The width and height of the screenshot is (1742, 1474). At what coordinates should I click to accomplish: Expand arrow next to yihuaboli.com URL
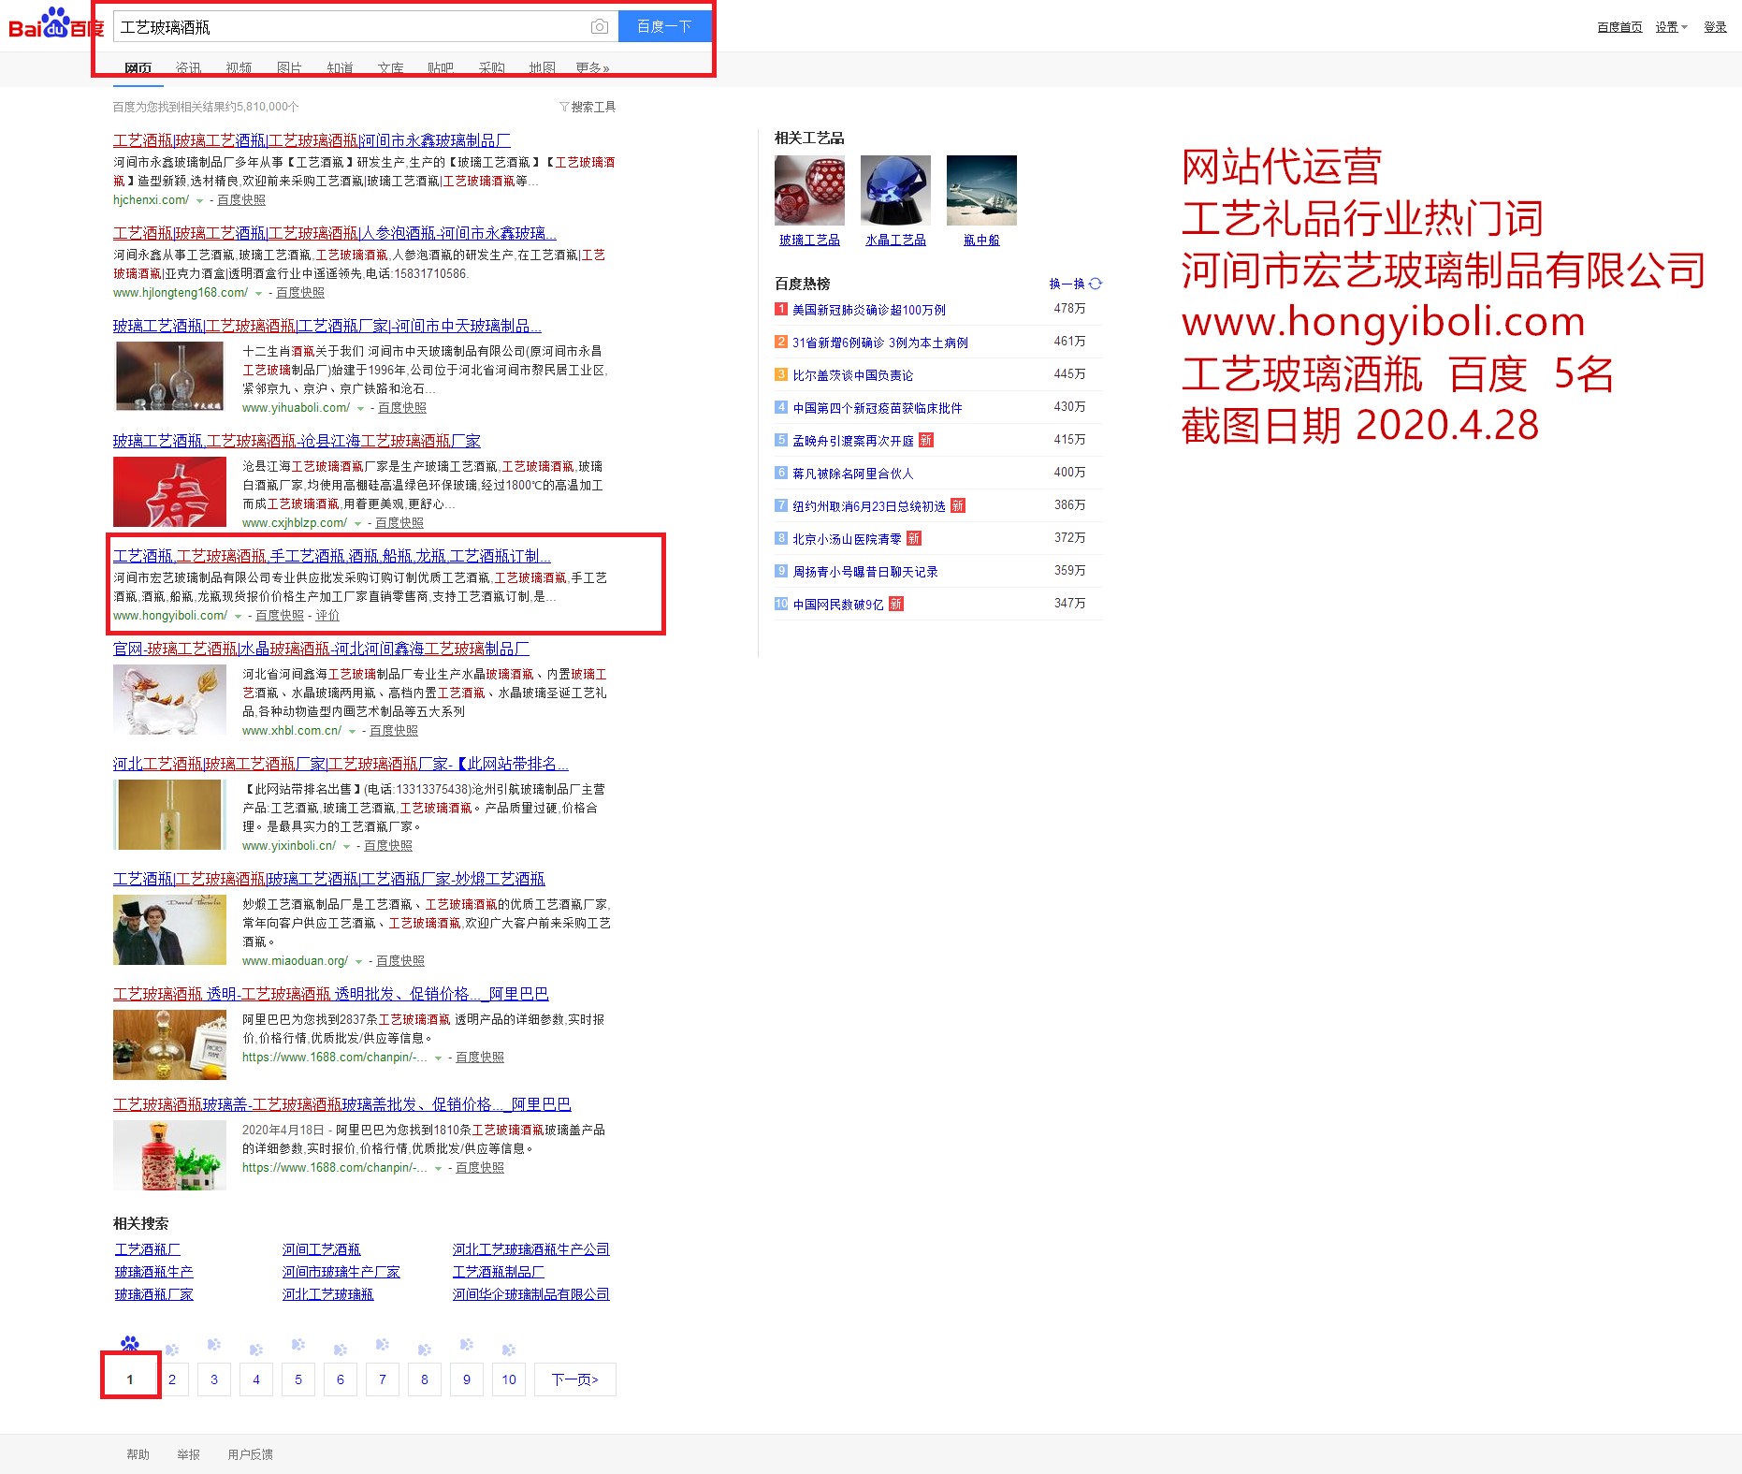click(x=361, y=408)
